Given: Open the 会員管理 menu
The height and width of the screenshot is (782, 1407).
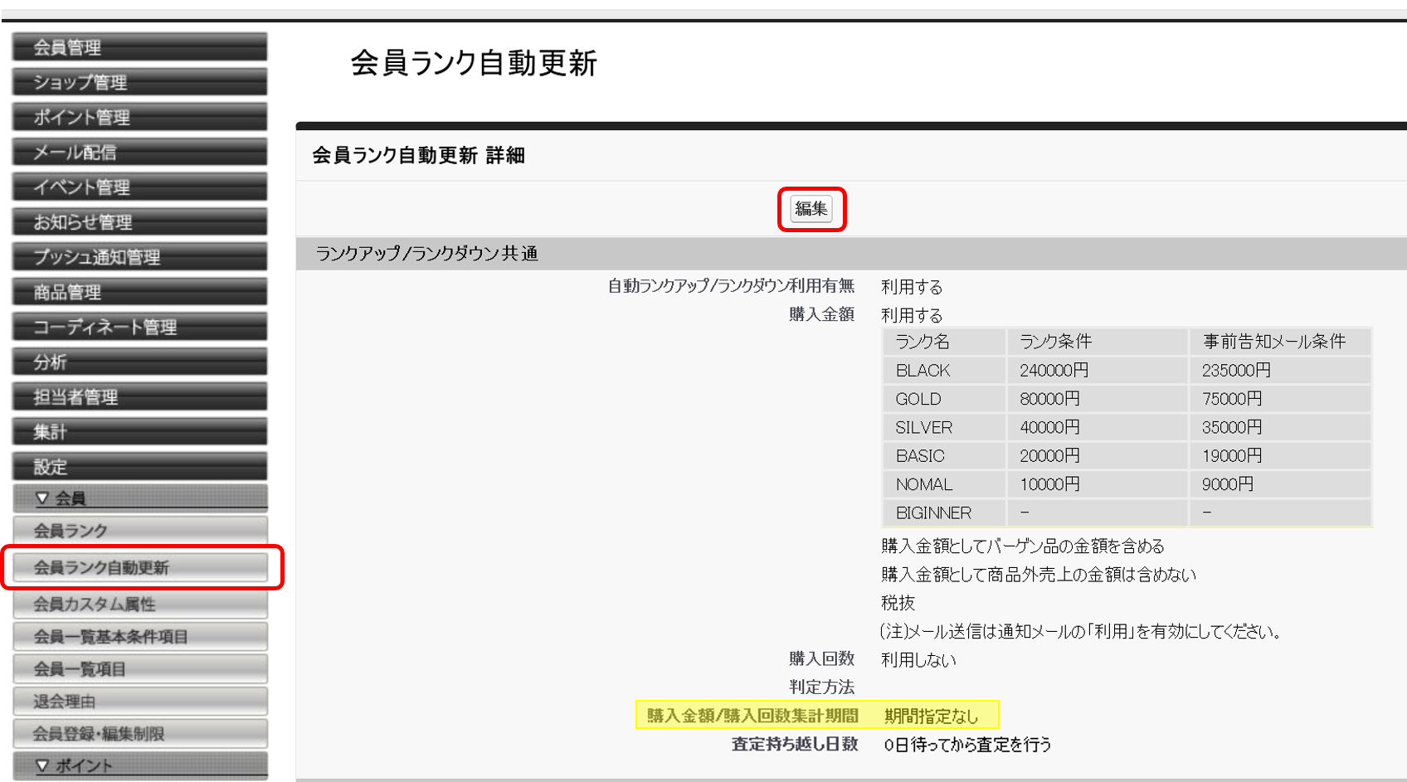Looking at the screenshot, I should pyautogui.click(x=139, y=46).
